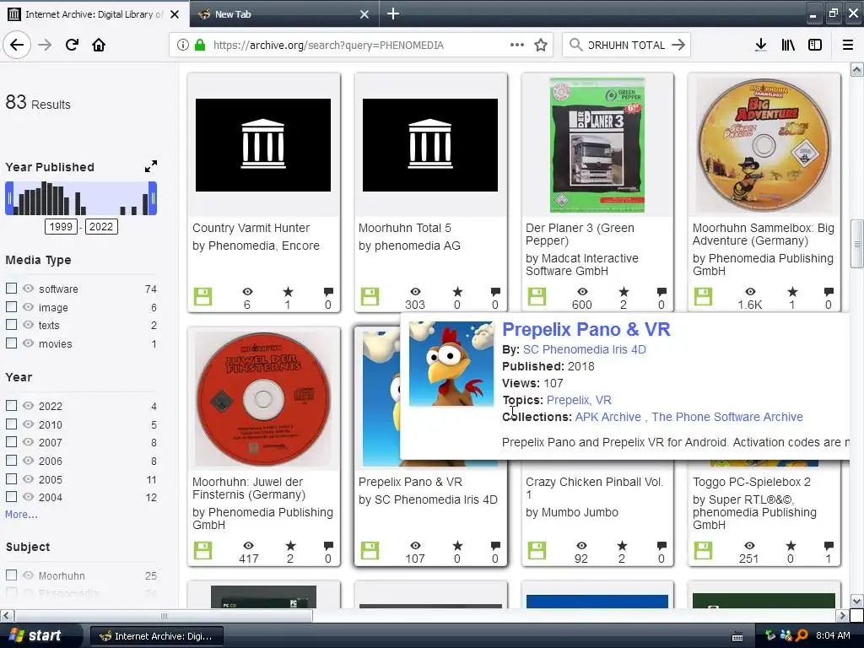Click start year field 1999
Viewport: 864px width, 648px height.
point(61,226)
